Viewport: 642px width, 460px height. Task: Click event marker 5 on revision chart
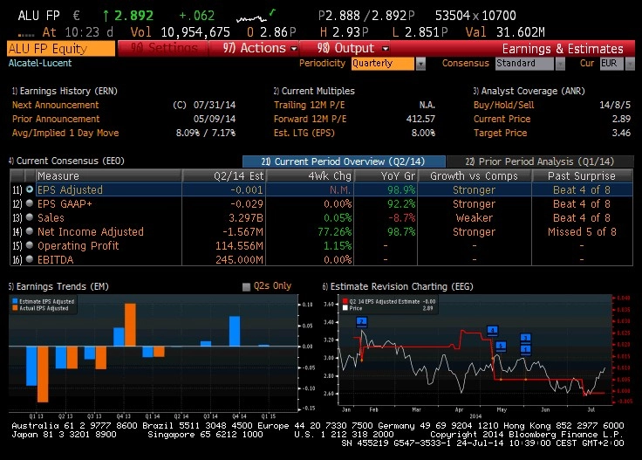[x=501, y=347]
